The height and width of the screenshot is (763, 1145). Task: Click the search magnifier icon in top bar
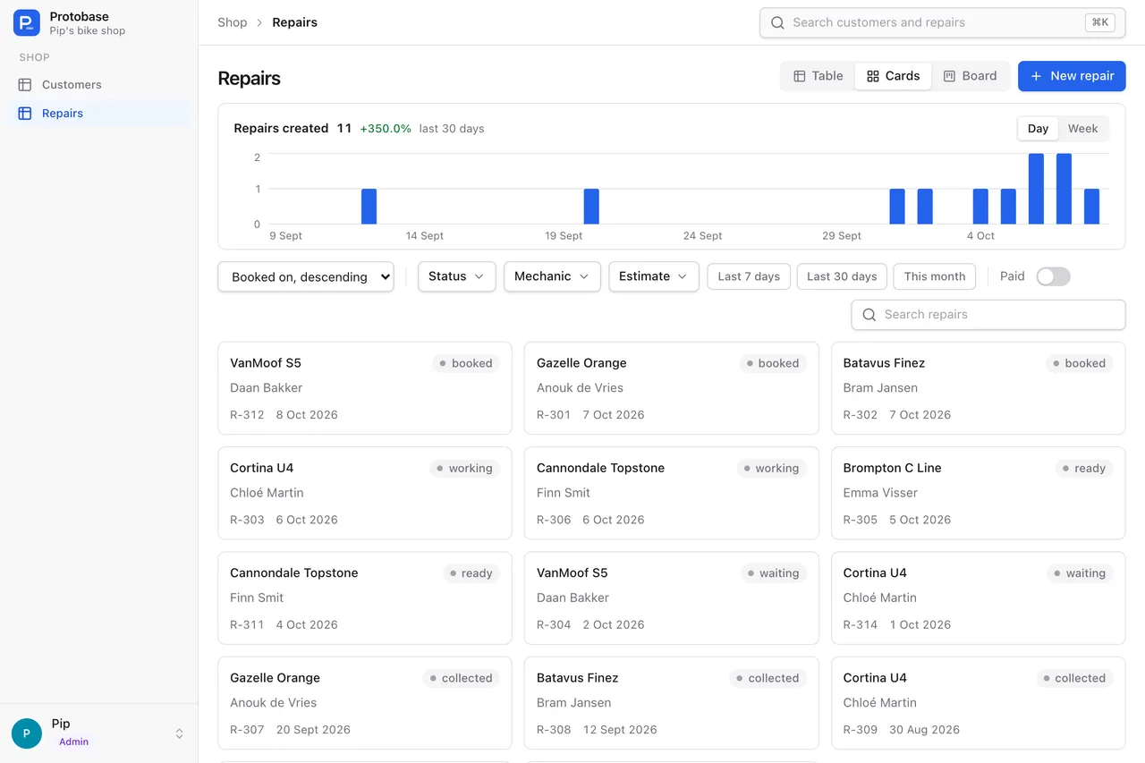(x=777, y=23)
